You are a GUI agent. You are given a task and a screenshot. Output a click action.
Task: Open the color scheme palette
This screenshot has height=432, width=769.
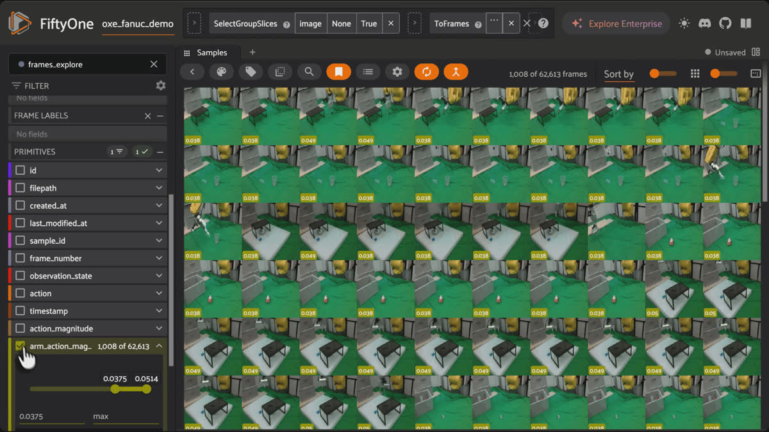point(222,72)
